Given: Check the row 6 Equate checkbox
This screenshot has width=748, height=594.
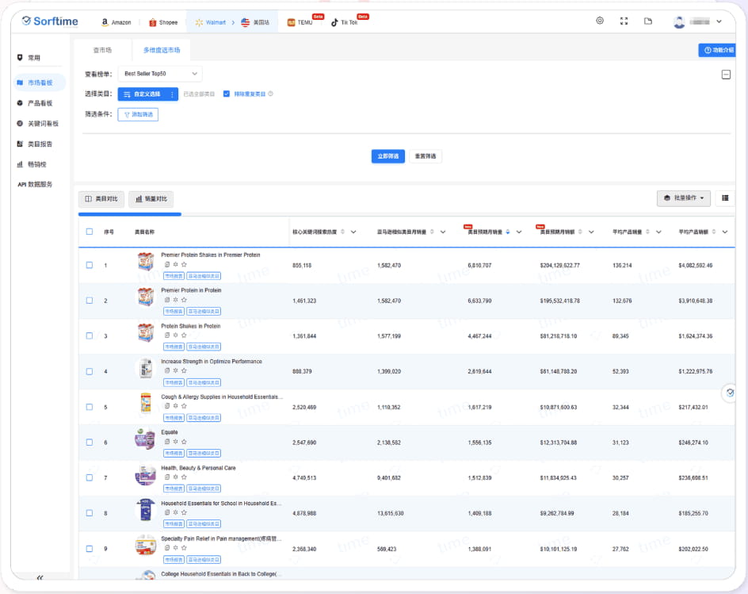Looking at the screenshot, I should coord(90,443).
